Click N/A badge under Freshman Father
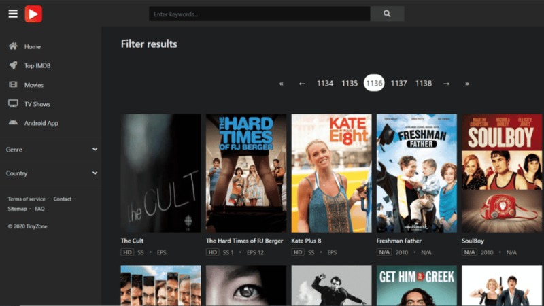This screenshot has width=544, height=306. [384, 252]
